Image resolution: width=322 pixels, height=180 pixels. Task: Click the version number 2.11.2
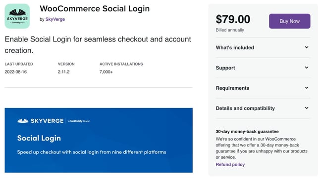pyautogui.click(x=64, y=72)
